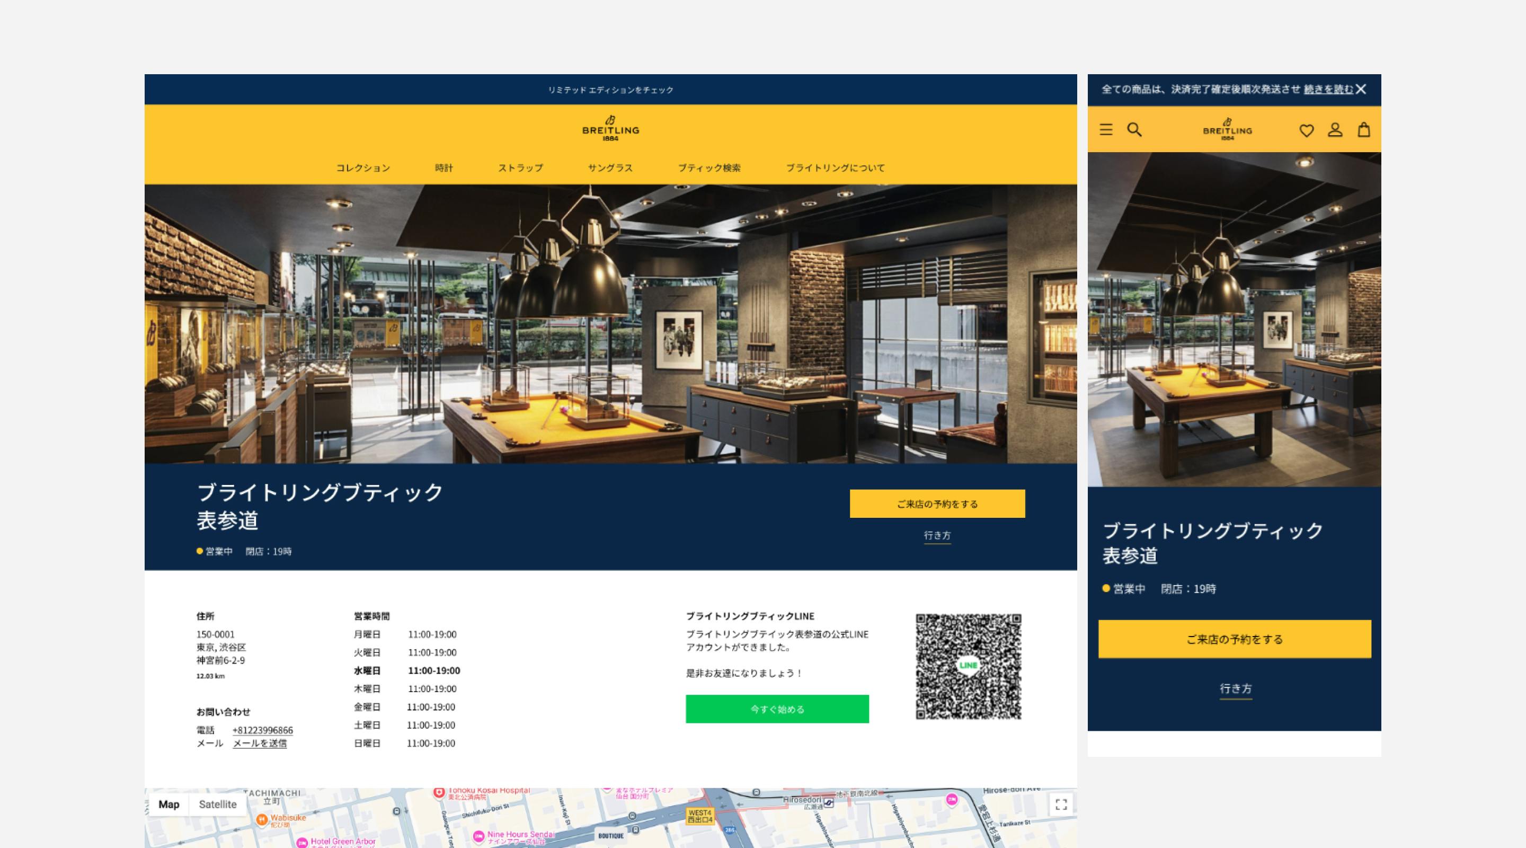Open the サングラス navigation item
This screenshot has width=1526, height=848.
coord(609,169)
